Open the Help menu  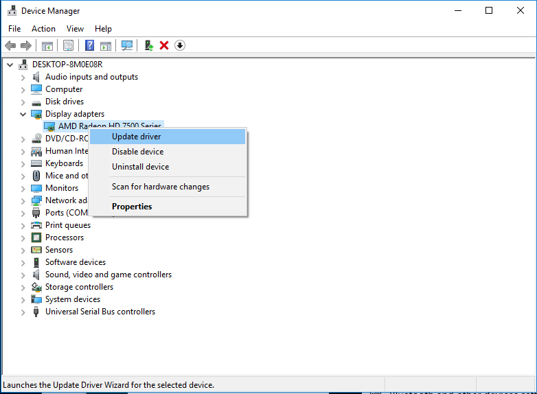pyautogui.click(x=103, y=29)
